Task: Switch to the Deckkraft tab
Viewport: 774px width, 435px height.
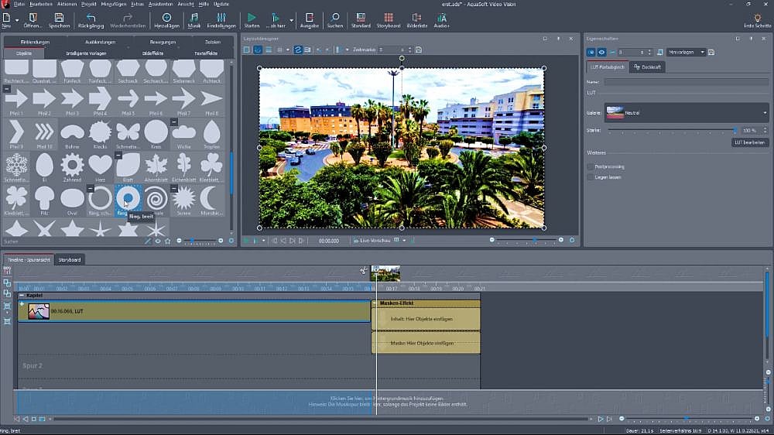Action: click(x=648, y=67)
